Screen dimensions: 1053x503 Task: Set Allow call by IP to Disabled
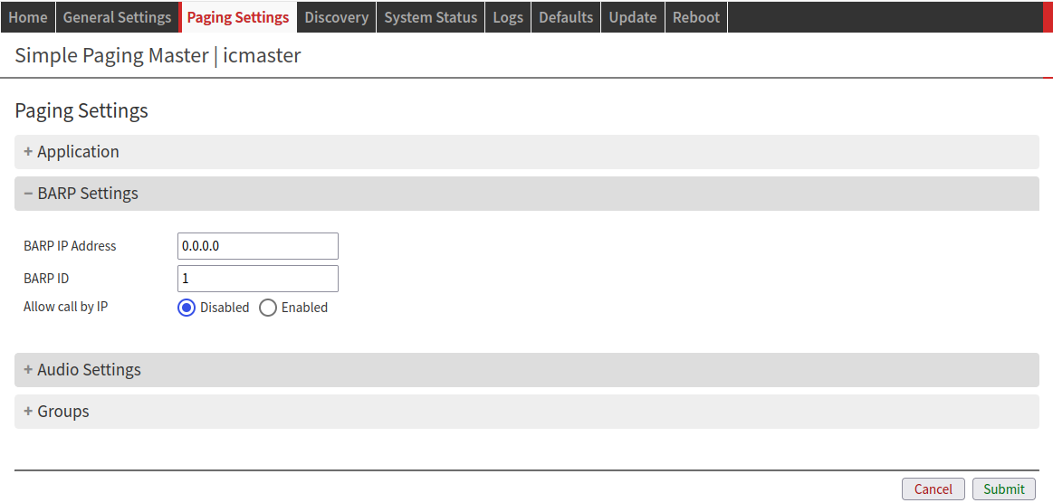coord(187,308)
